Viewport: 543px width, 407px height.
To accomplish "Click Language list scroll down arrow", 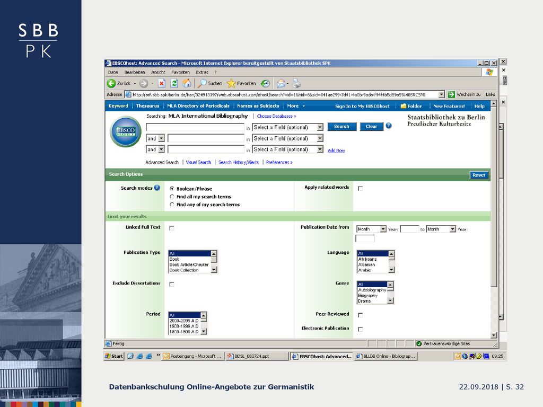I will tap(391, 270).
